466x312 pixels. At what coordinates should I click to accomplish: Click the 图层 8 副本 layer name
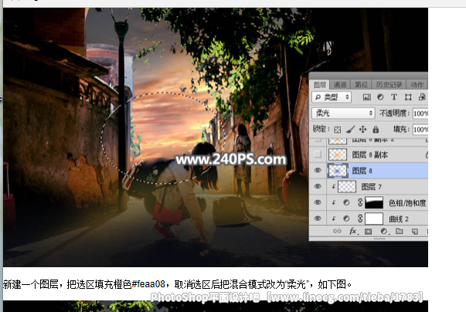click(370, 154)
